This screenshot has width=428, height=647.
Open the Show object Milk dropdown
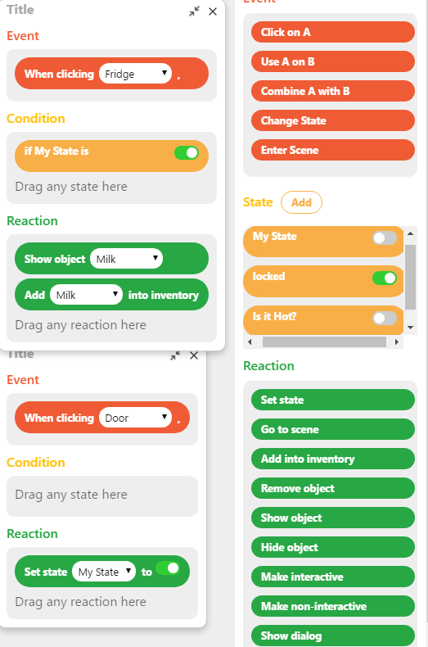click(127, 259)
